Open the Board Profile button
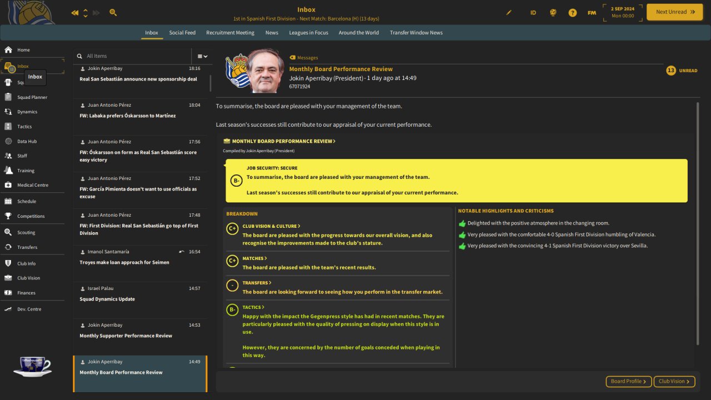Screen dimensions: 711x400 tap(629, 382)
